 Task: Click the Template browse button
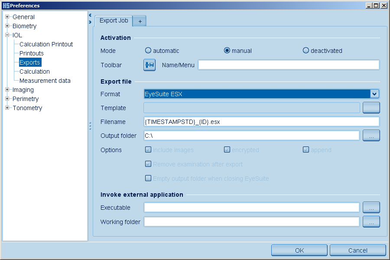coord(371,108)
